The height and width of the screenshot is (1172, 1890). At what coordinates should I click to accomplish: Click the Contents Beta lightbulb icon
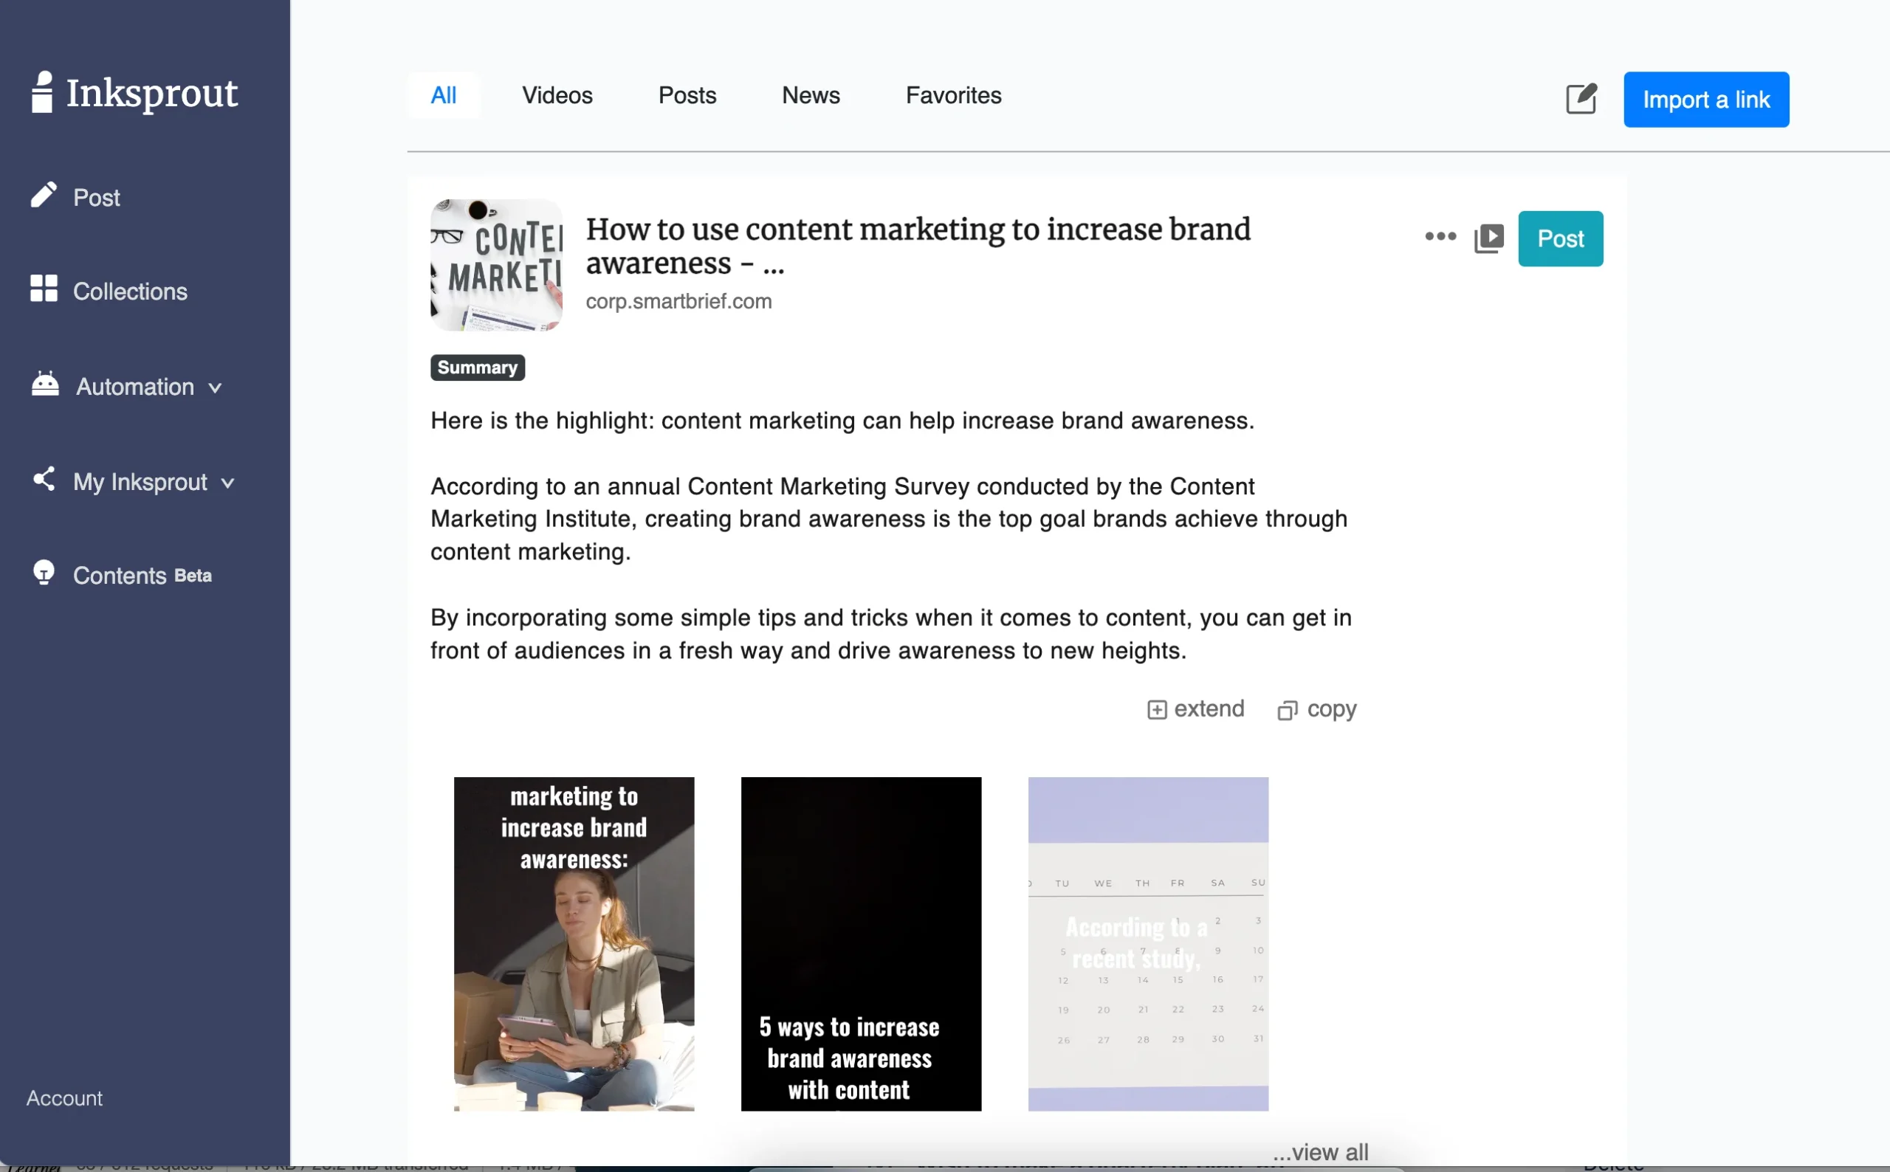tap(44, 573)
